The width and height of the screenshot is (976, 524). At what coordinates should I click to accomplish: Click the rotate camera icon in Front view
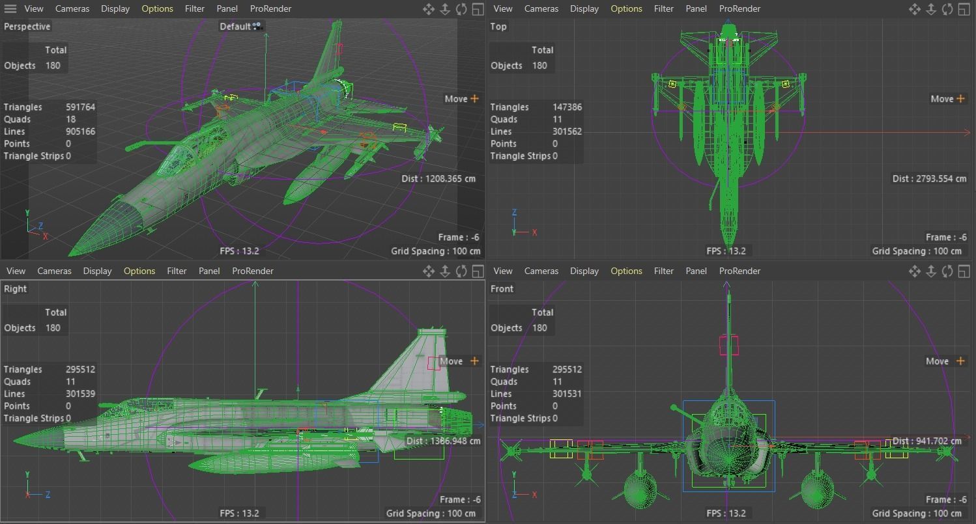[947, 271]
